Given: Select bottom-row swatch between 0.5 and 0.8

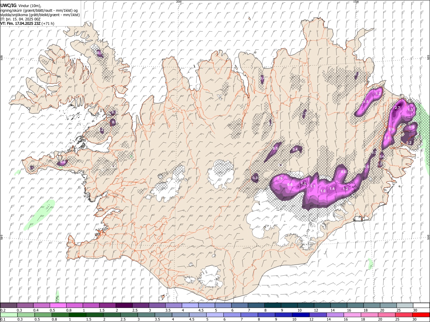Looking at the screenshot, I should pyautogui.click(x=43, y=315).
